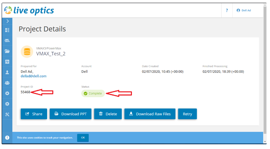Click the Download PPT button
The height and width of the screenshot is (149, 270).
[x=71, y=114]
